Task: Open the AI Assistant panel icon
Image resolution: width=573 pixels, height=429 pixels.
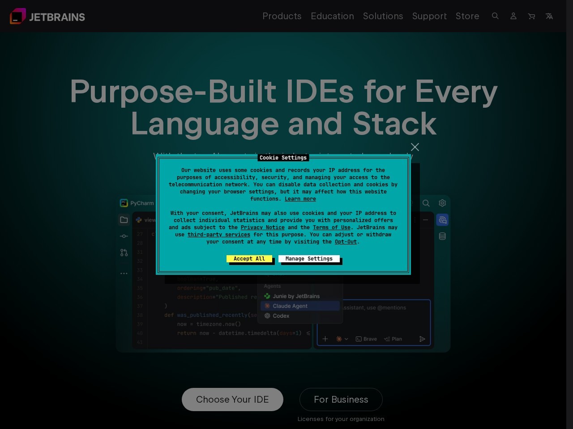Action: coord(442,220)
